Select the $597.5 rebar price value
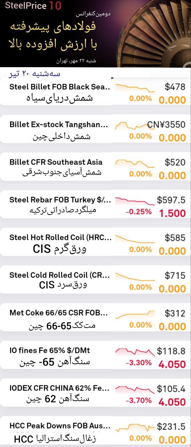Screen dimensions: 191x447 [x=171, y=200]
